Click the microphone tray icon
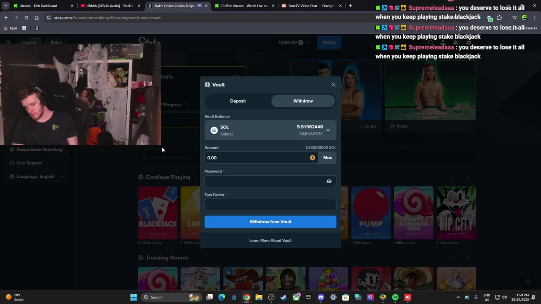The image size is (541, 304). coord(476,297)
